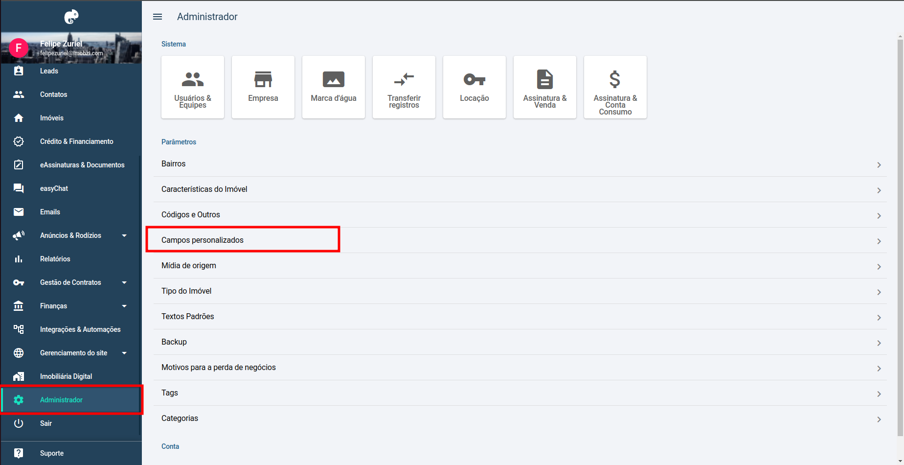Click the Suporte question mark icon
This screenshot has width=904, height=465.
19,453
